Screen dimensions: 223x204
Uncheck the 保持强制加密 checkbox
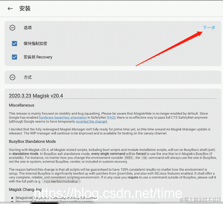[14, 44]
